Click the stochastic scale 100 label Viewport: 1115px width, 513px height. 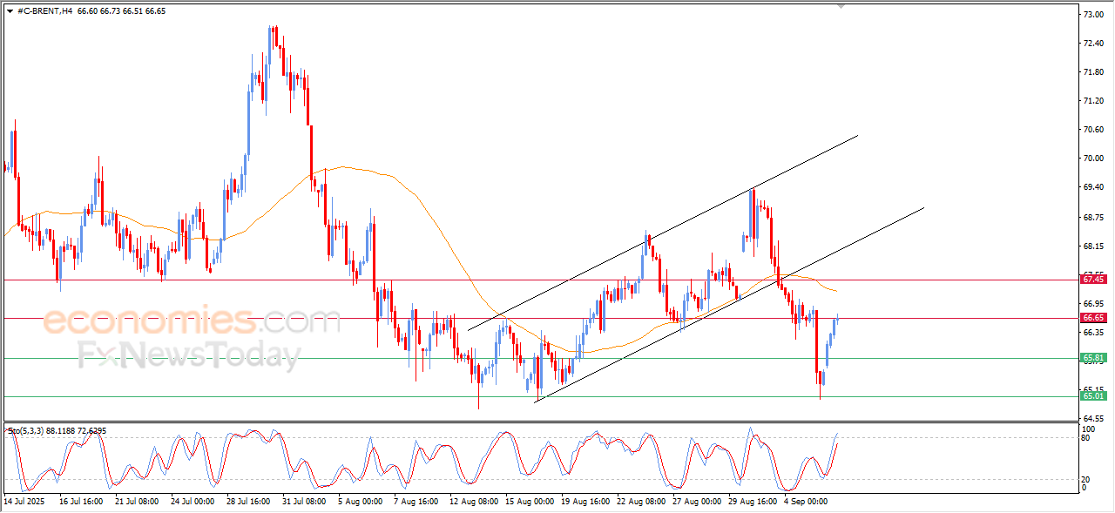pos(1089,429)
